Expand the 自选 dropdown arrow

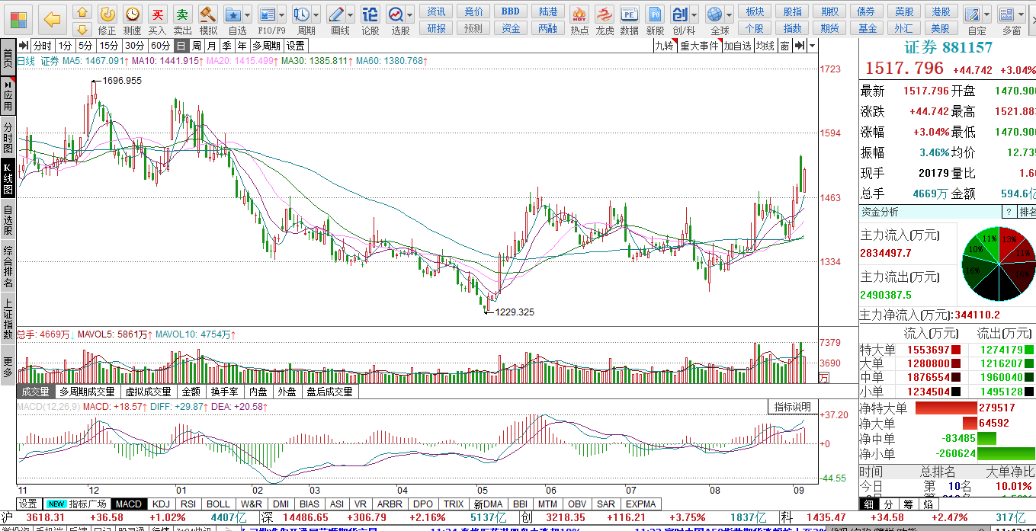point(249,15)
